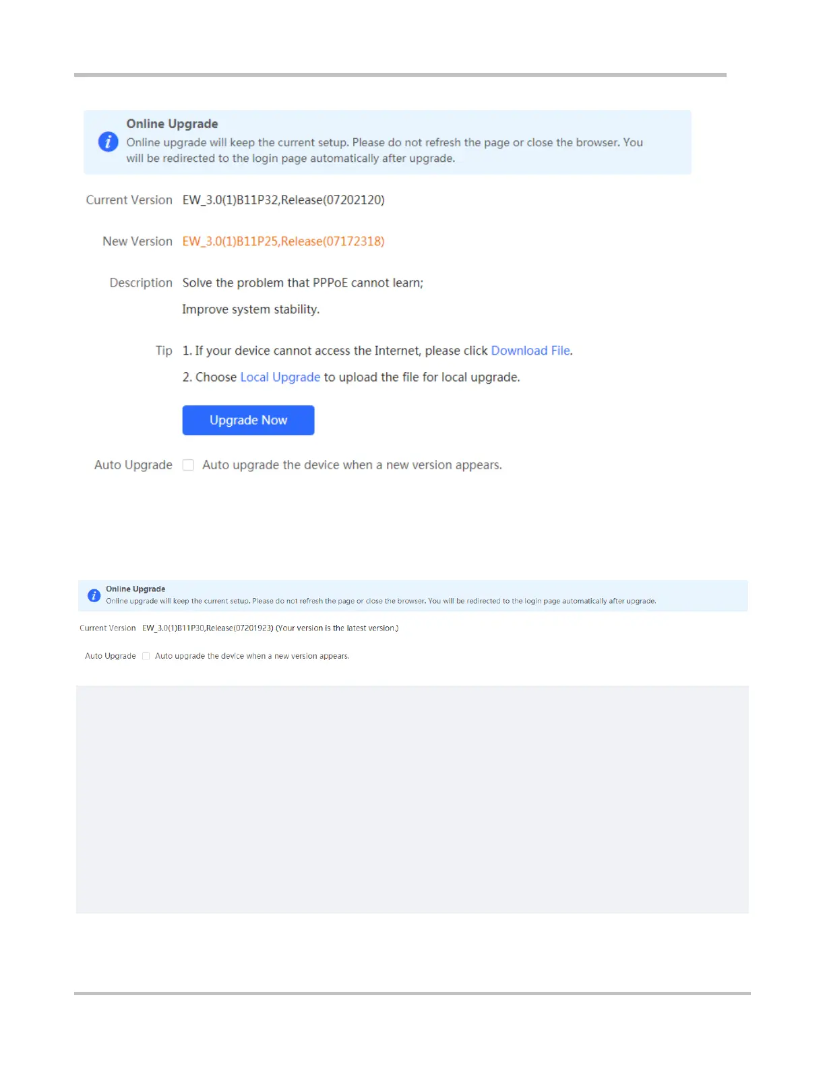This screenshot has width=825, height=1068.
Task: Click the PPPoE cannot learn description line
Action: 303,283
